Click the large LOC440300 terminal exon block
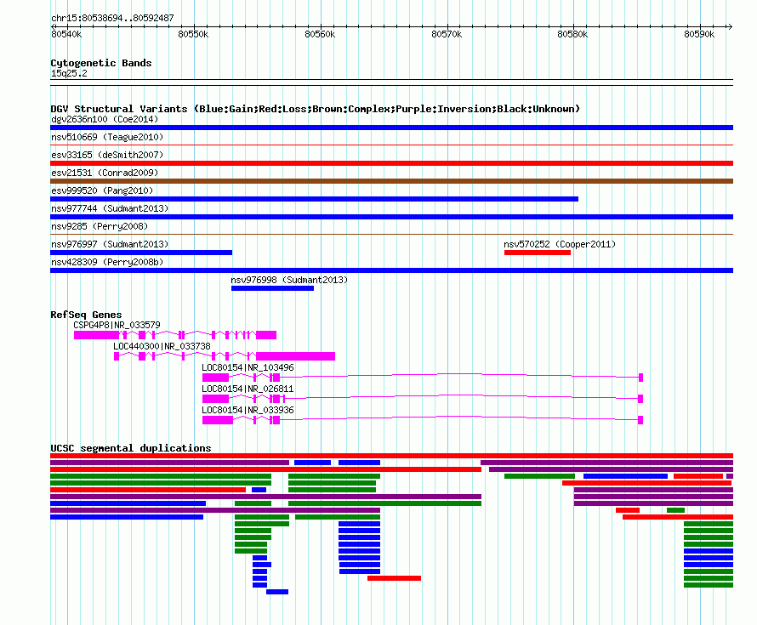The image size is (757, 625). coord(295,356)
